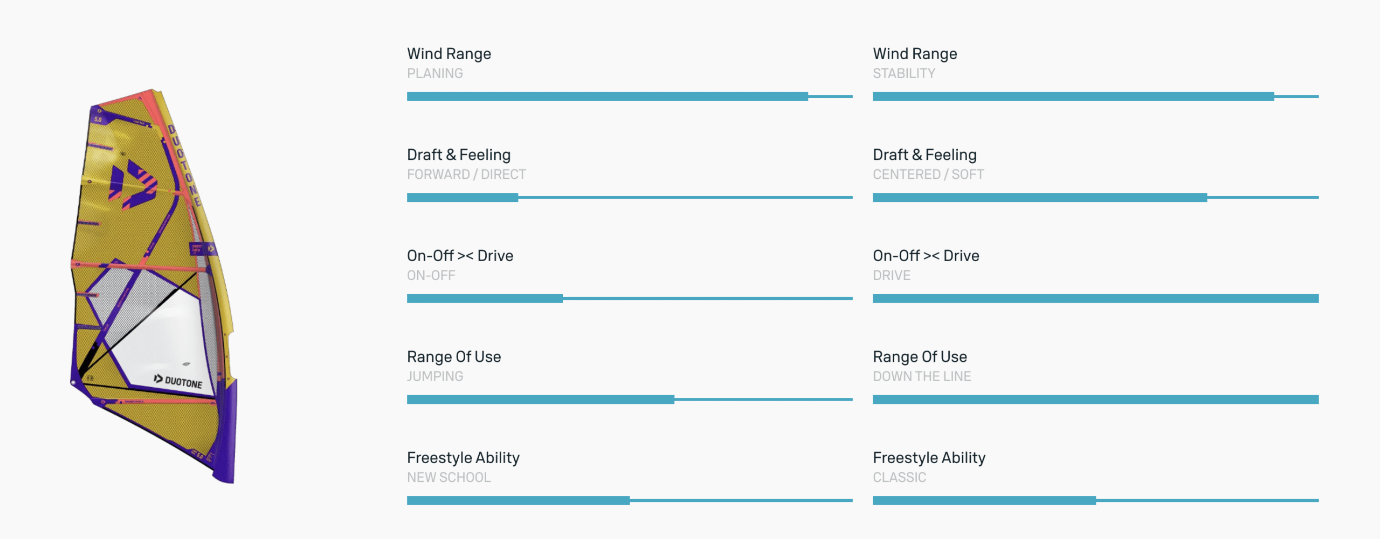Click the Jumping range of use slider
This screenshot has height=539, width=1380.
coord(629,400)
